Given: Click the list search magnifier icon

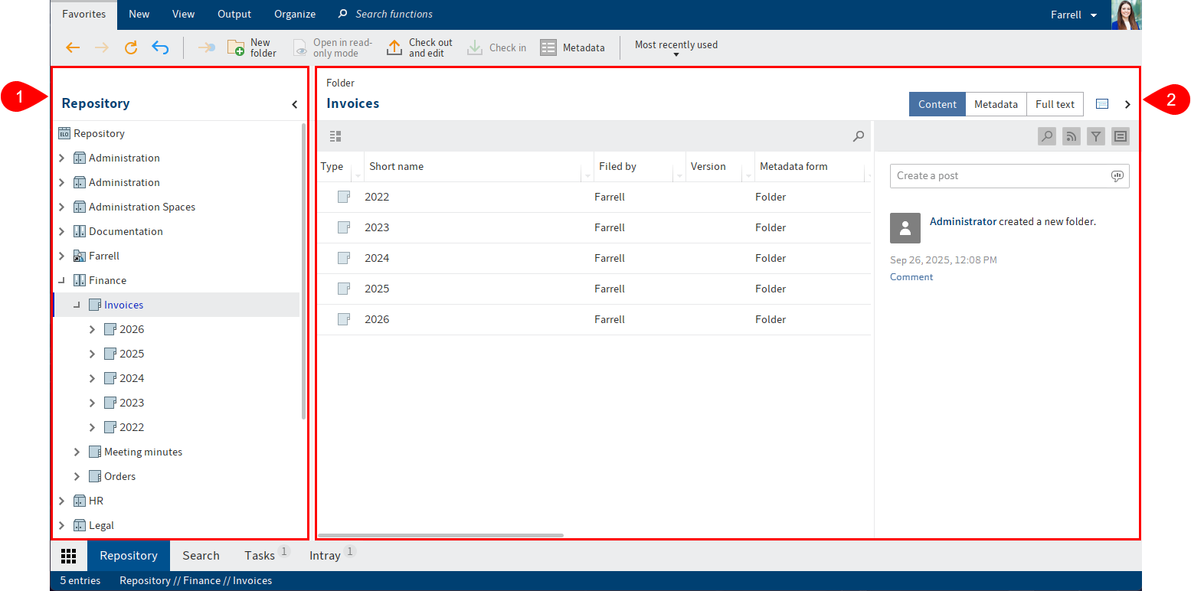Looking at the screenshot, I should pyautogui.click(x=859, y=136).
